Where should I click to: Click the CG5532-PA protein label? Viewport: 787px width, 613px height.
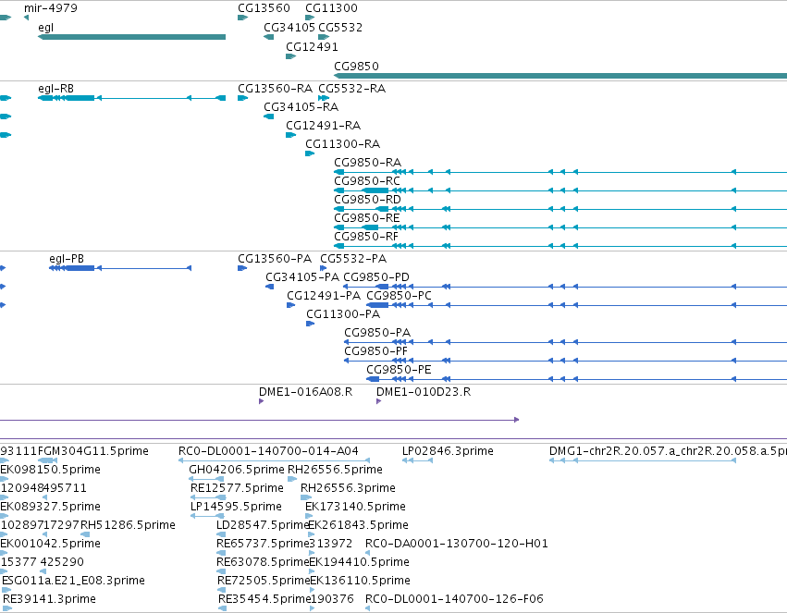pos(353,259)
